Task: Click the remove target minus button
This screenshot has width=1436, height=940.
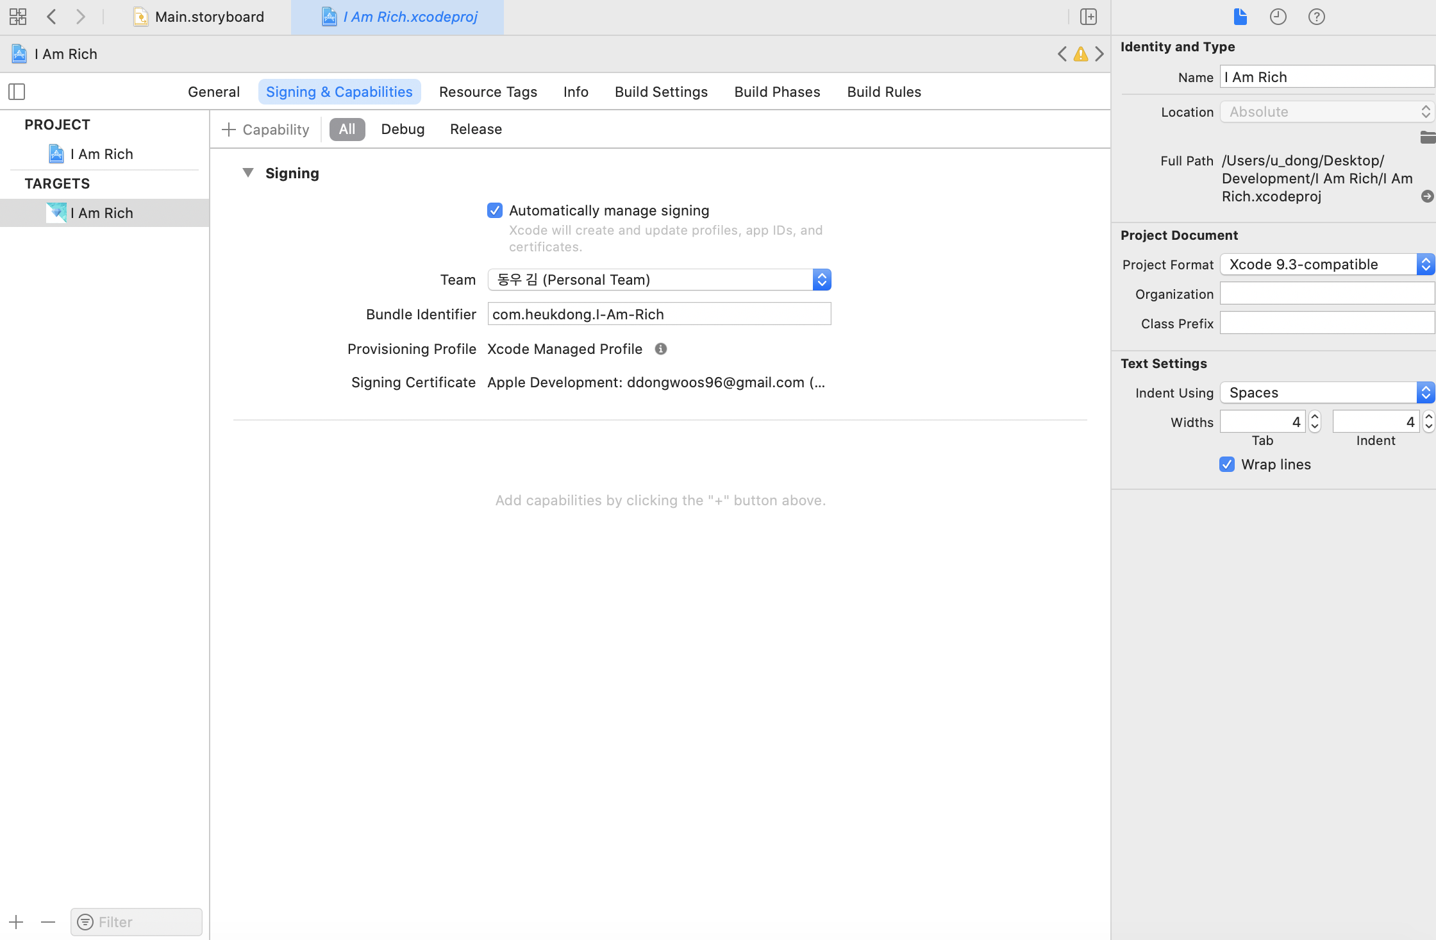Action: point(48,922)
